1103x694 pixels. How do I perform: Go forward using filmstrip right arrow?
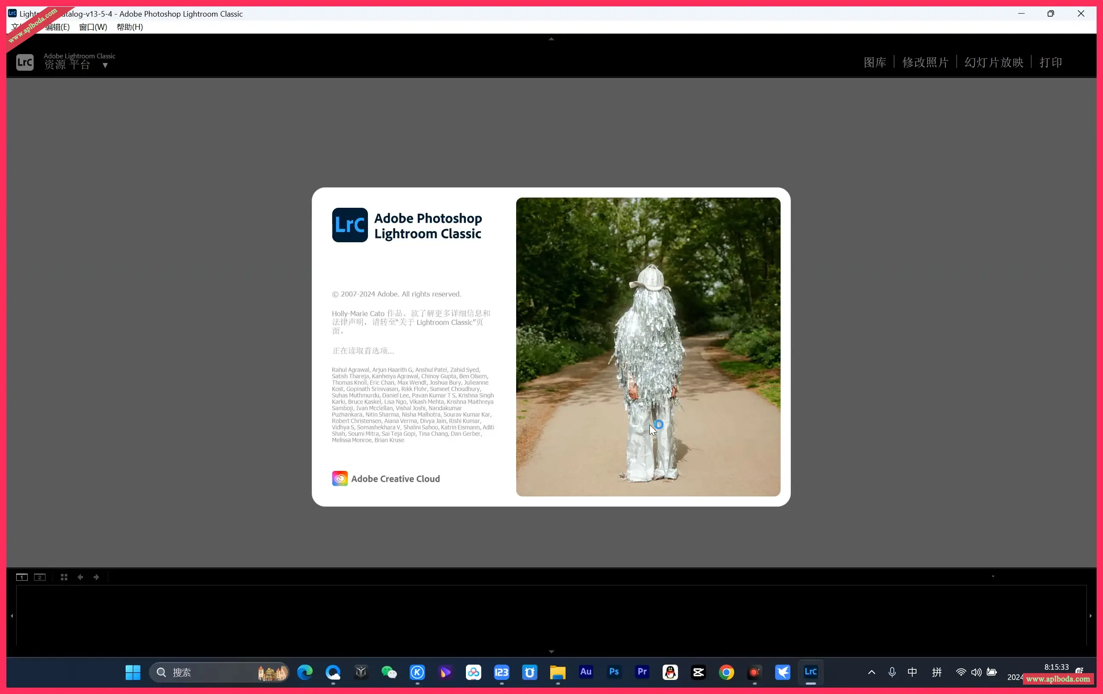pos(96,577)
